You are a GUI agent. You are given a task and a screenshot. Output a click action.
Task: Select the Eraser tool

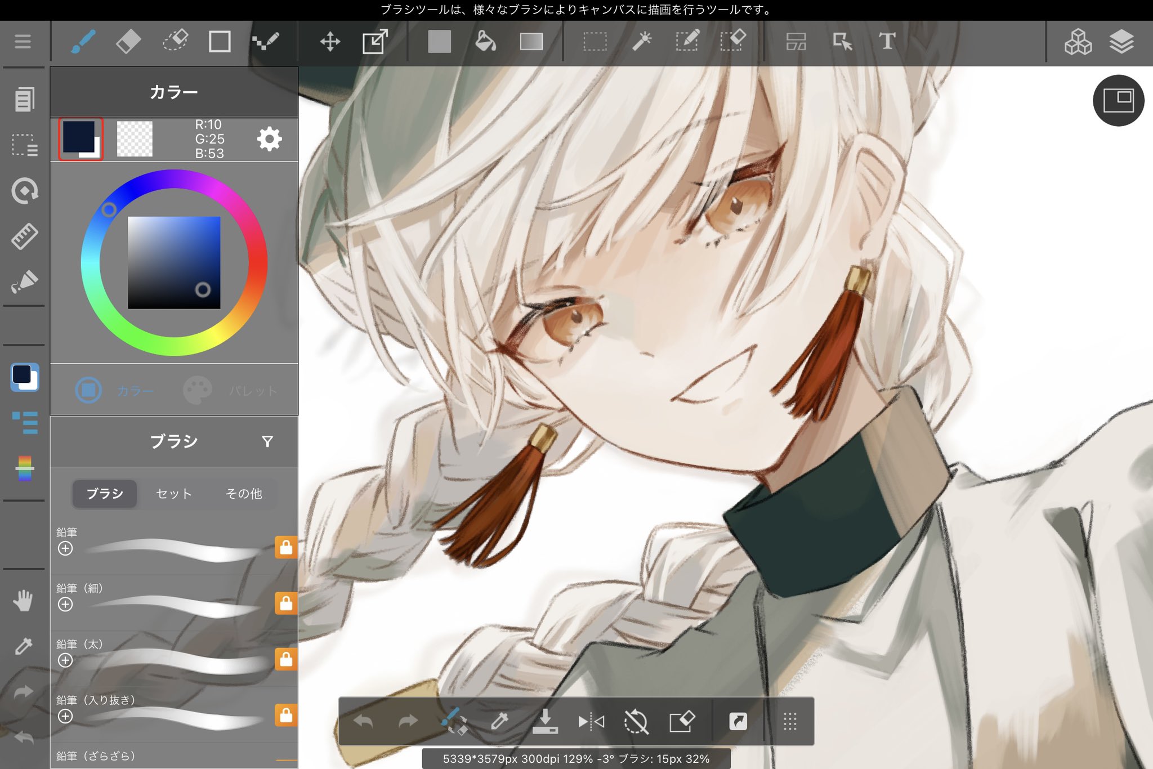tap(128, 42)
